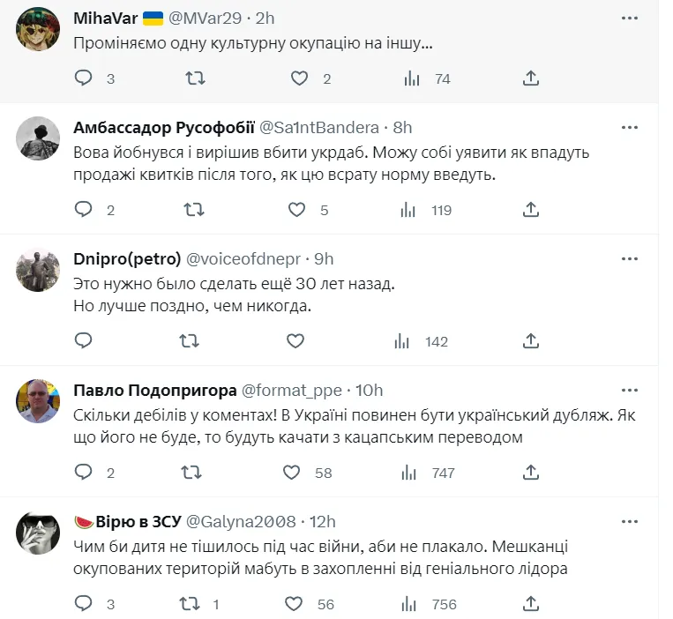673x619 pixels.
Task: Click Dnipro(petro)'s profile avatar
Action: point(38,272)
